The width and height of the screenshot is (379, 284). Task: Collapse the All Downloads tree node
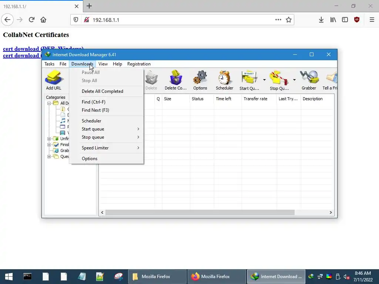(49, 103)
